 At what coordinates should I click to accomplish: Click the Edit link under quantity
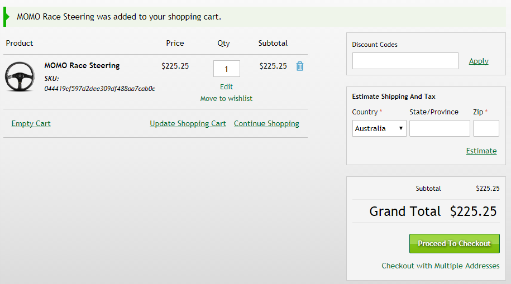coord(226,86)
